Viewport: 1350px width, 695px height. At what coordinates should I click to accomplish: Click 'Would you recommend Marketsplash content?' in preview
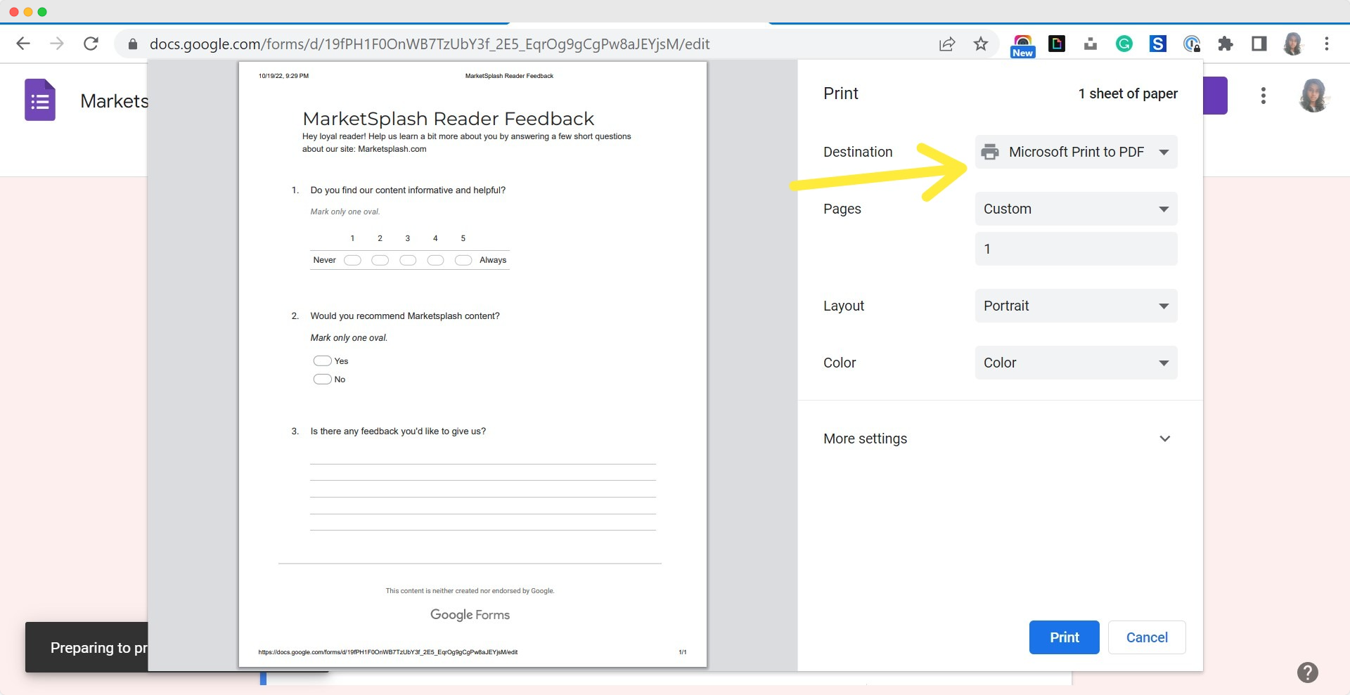pyautogui.click(x=405, y=316)
